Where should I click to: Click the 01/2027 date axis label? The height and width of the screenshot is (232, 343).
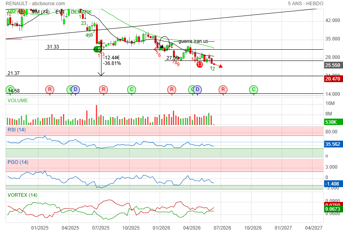point(283,228)
